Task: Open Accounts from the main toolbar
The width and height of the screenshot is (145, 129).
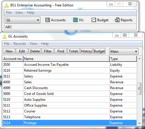Action: tap(55, 20)
